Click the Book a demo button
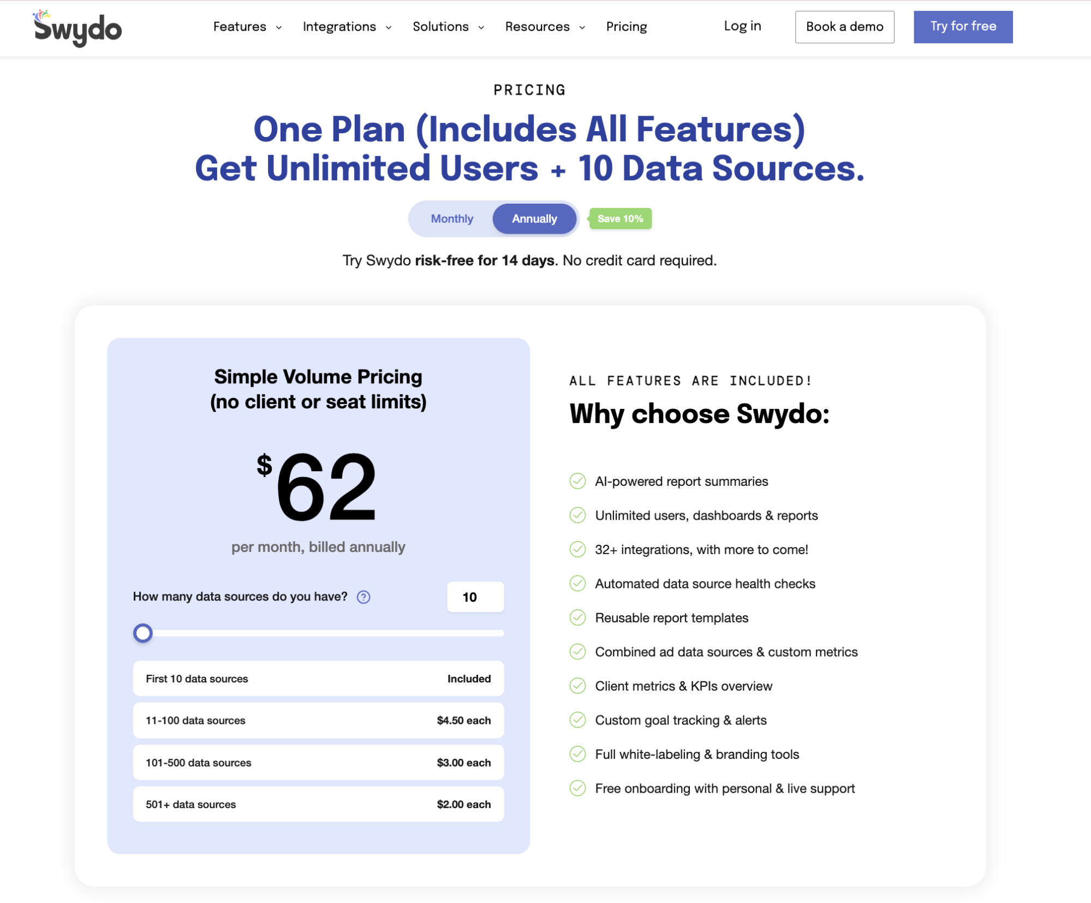1091x903 pixels. pyautogui.click(x=844, y=26)
